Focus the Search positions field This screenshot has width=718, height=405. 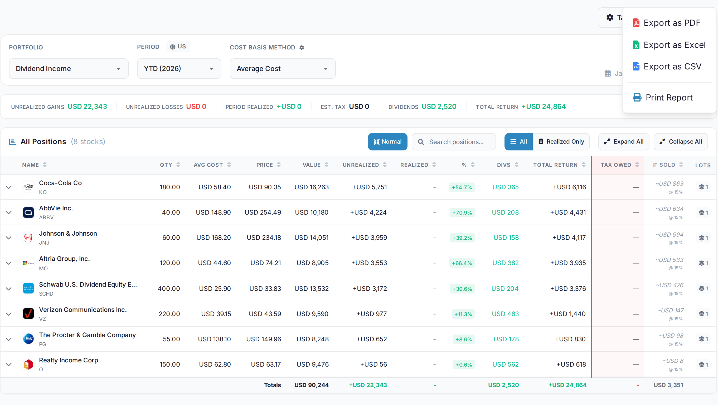[454, 142]
